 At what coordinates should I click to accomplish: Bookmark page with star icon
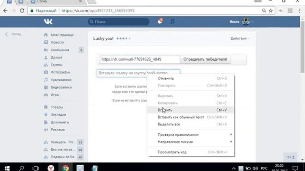click(271, 10)
